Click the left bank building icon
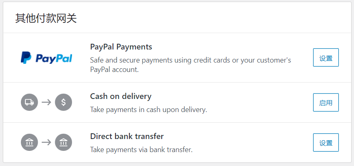This screenshot has width=354, height=166. pos(29,142)
